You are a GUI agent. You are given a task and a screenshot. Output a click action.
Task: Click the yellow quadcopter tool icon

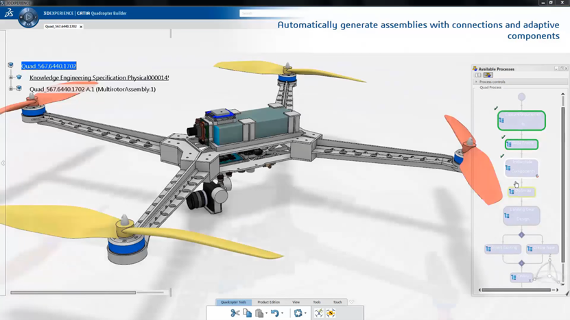coord(331,313)
